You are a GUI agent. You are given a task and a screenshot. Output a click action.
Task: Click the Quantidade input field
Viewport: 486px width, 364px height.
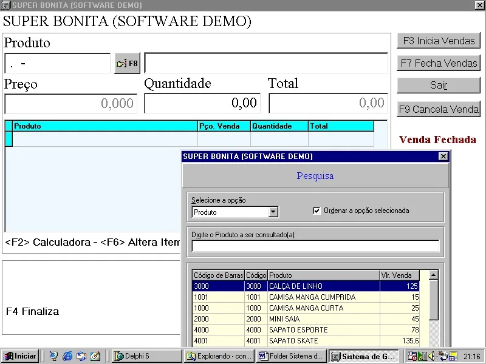(202, 103)
